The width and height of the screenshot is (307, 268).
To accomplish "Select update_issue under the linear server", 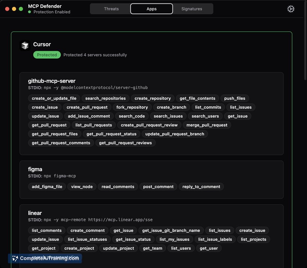I will pyautogui.click(x=45, y=240).
